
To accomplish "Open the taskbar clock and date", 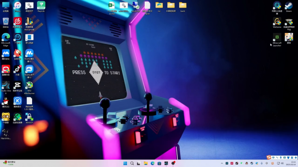I will point(291,163).
